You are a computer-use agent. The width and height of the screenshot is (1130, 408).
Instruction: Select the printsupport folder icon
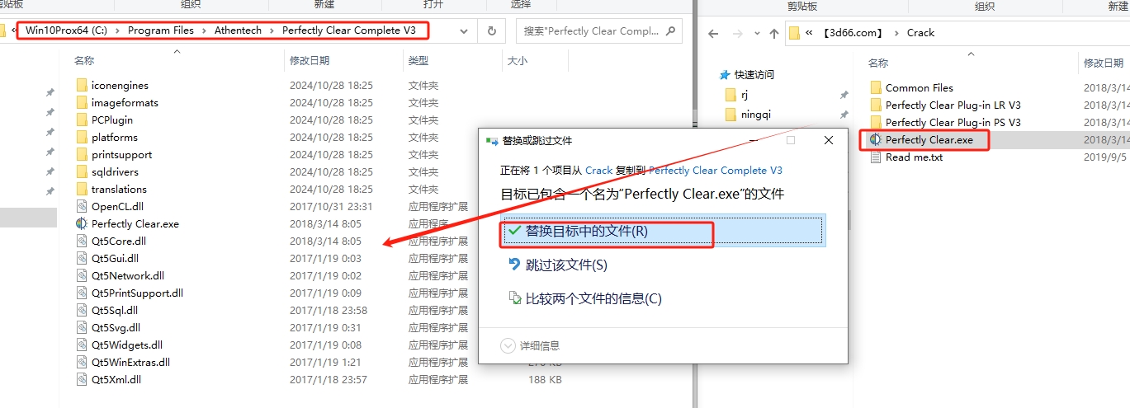click(81, 154)
